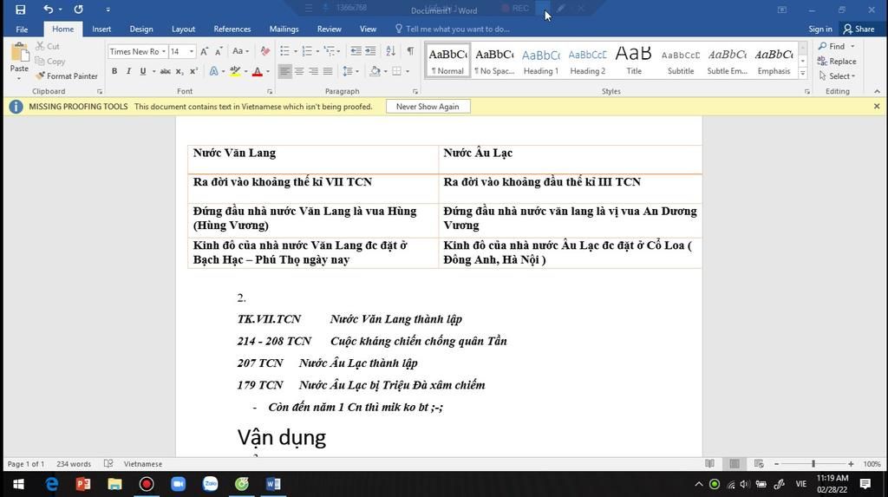The width and height of the screenshot is (888, 497).
Task: Increase paragraph indent
Action: pyautogui.click(x=369, y=51)
